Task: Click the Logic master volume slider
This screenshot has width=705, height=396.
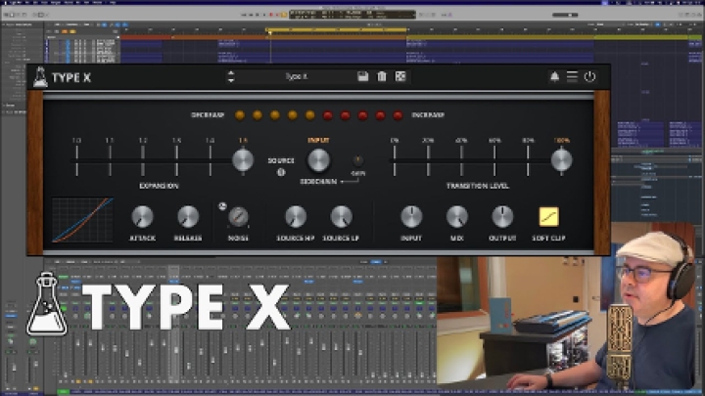Action: point(565,15)
